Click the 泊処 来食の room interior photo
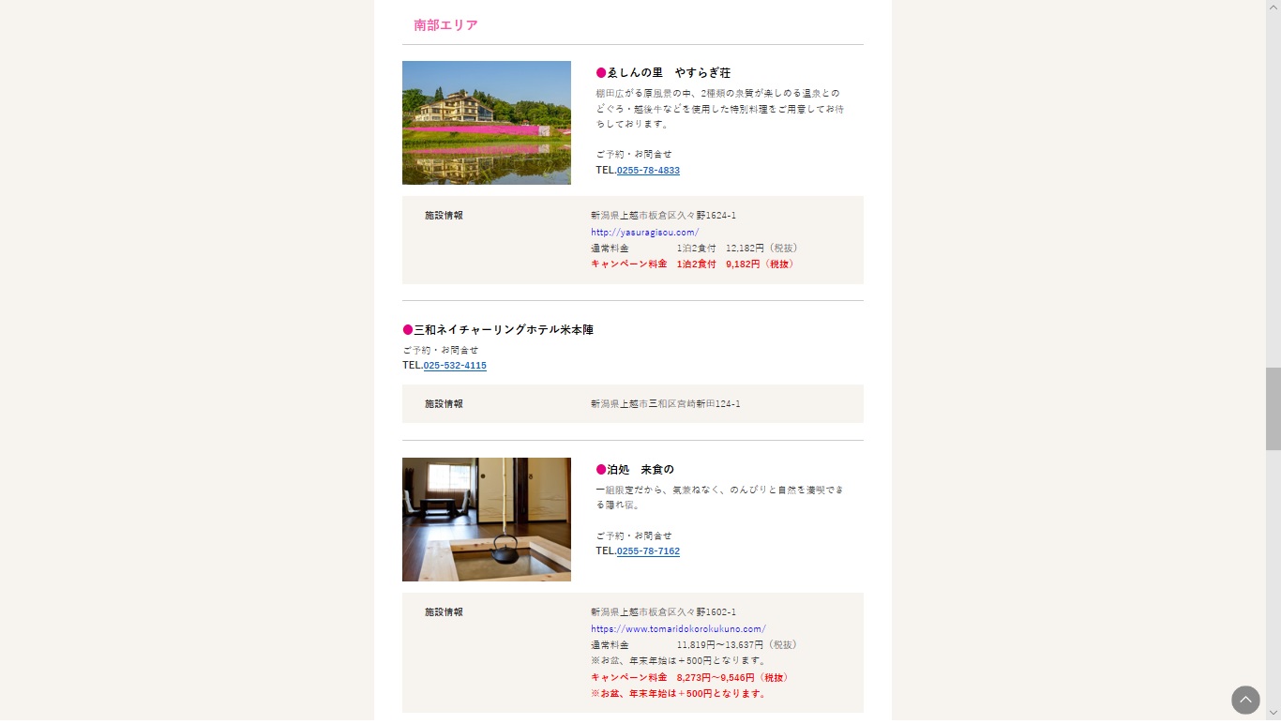 click(x=487, y=520)
